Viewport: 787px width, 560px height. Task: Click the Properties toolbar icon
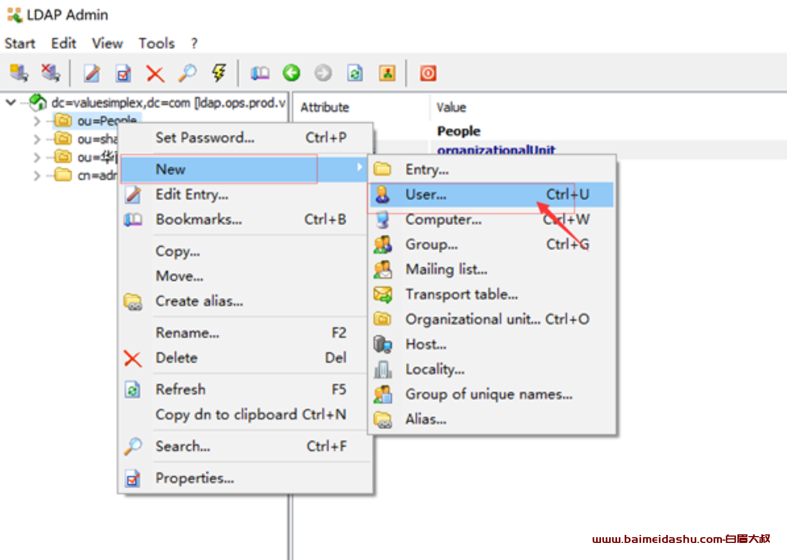[123, 73]
